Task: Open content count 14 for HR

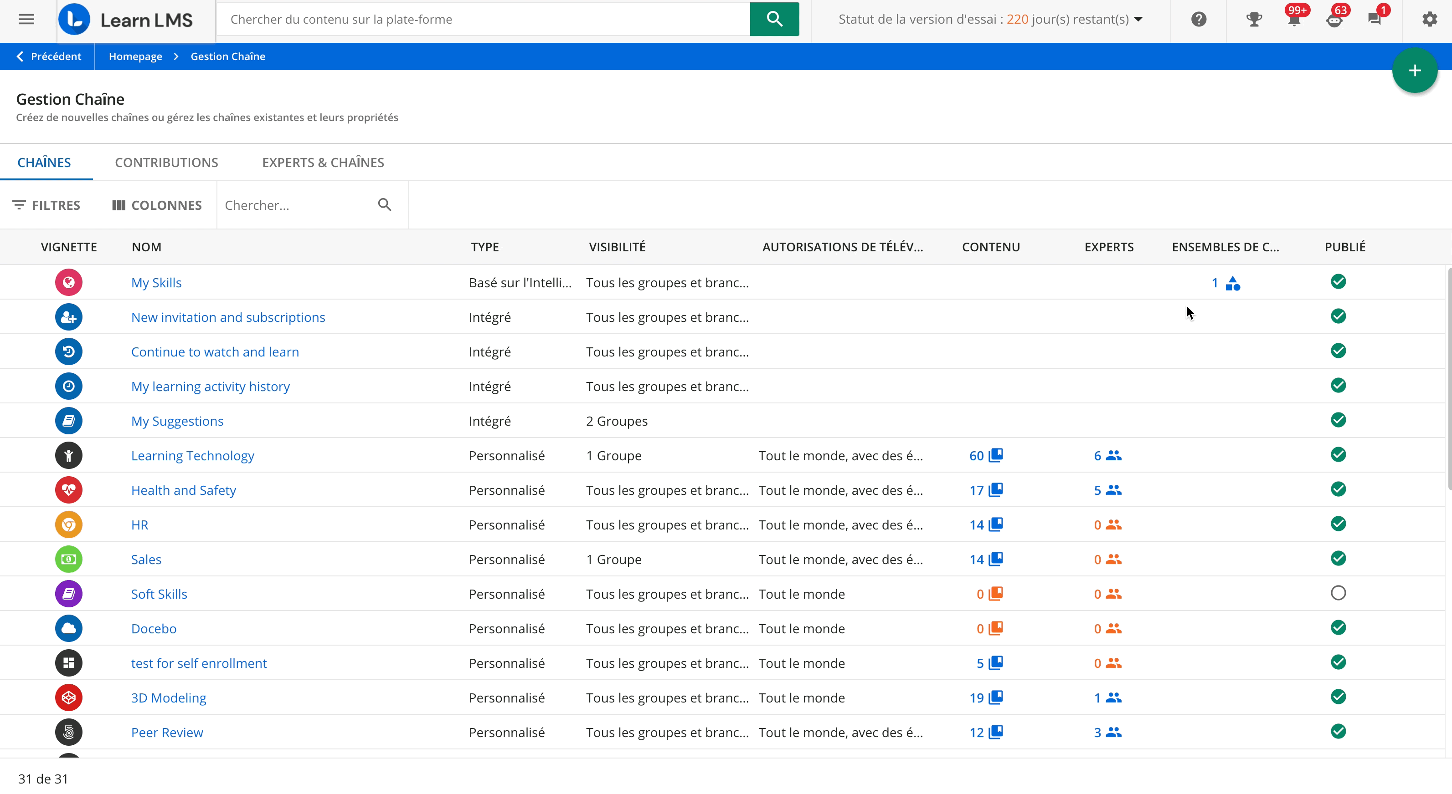Action: coord(986,524)
